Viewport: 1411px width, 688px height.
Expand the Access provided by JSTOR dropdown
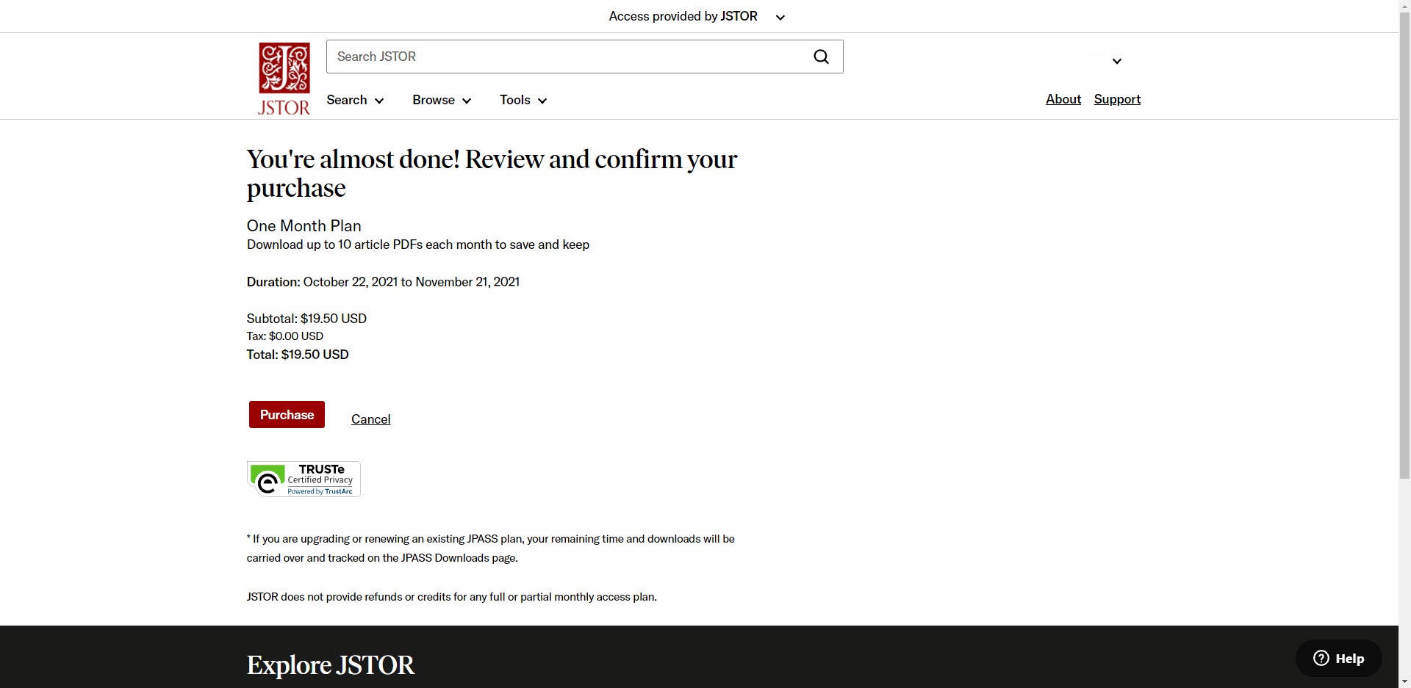coord(697,16)
